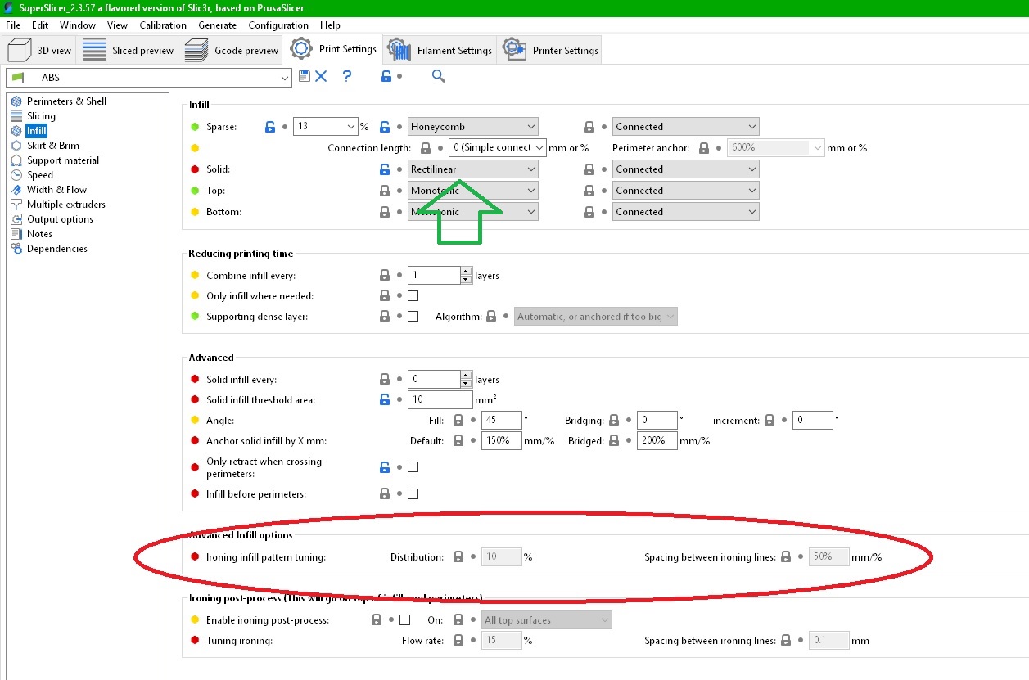Open the File menu
The image size is (1029, 680).
coord(13,25)
